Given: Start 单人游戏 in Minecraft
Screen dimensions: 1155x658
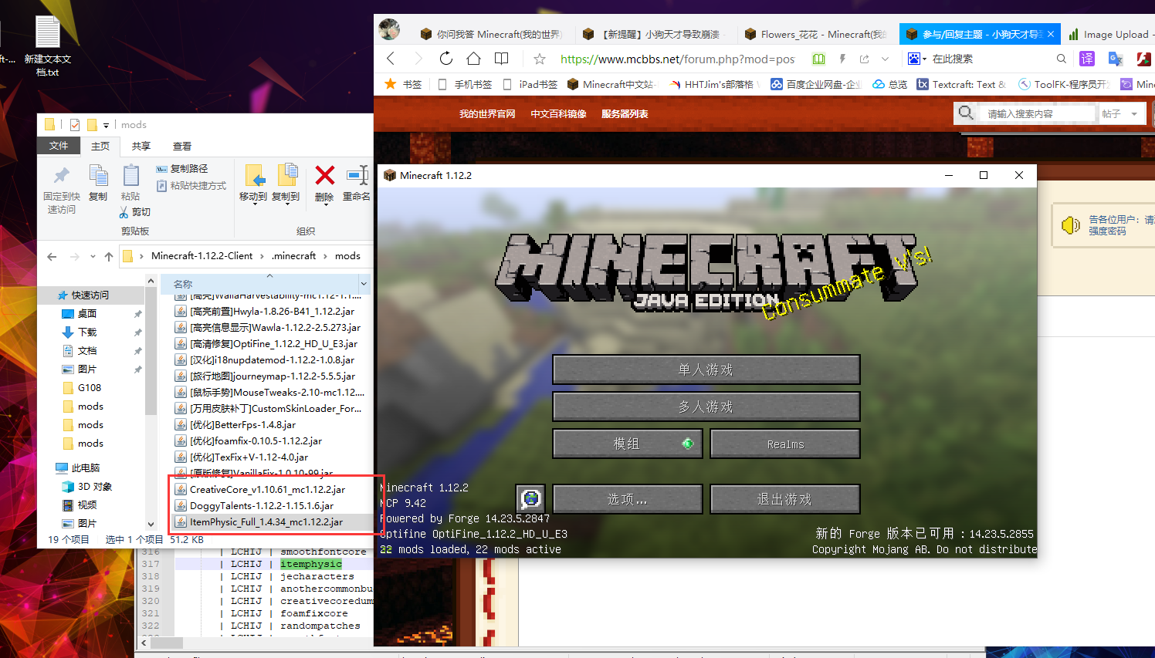Looking at the screenshot, I should point(706,369).
